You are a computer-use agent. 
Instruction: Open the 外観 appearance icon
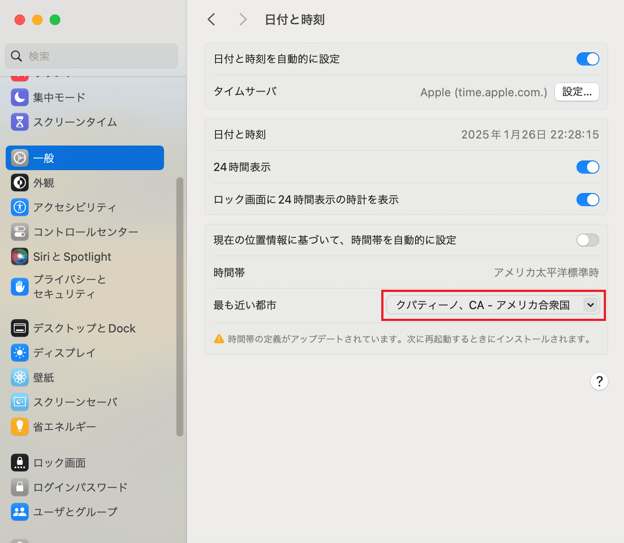click(20, 182)
